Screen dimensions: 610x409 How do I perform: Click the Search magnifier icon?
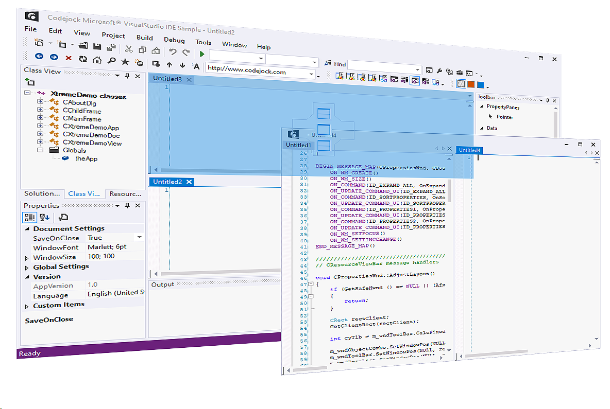pos(111,61)
